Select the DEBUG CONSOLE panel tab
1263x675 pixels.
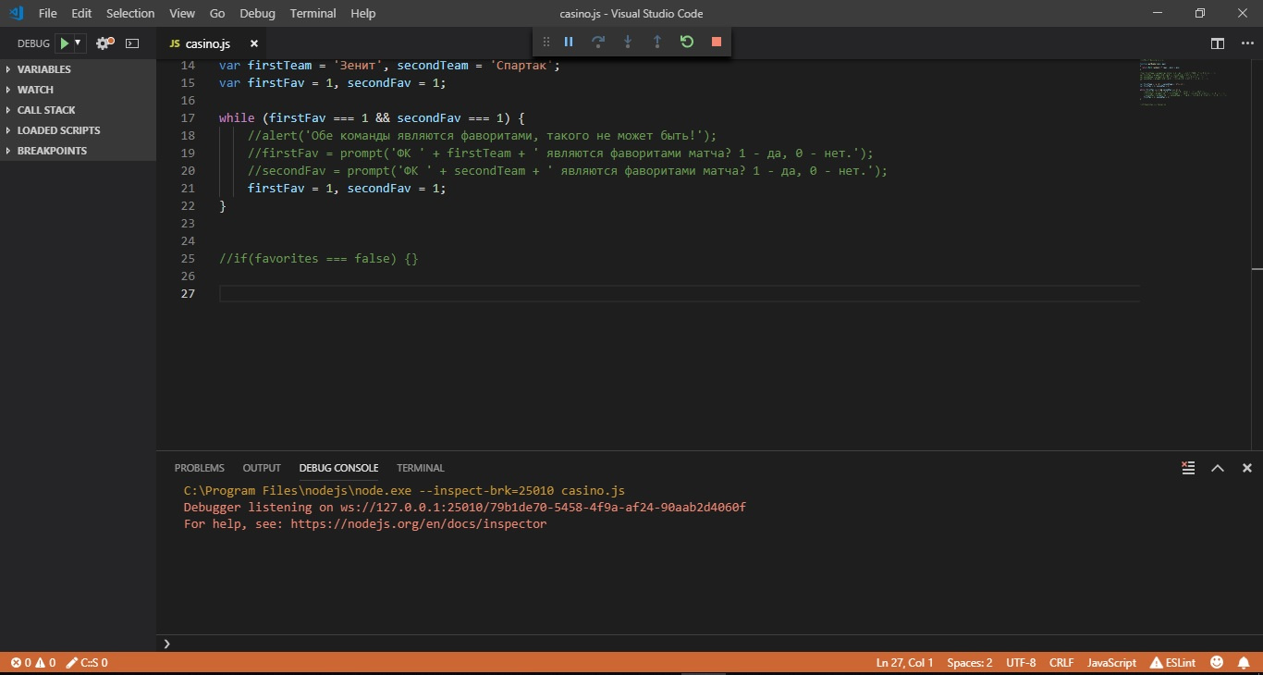338,468
